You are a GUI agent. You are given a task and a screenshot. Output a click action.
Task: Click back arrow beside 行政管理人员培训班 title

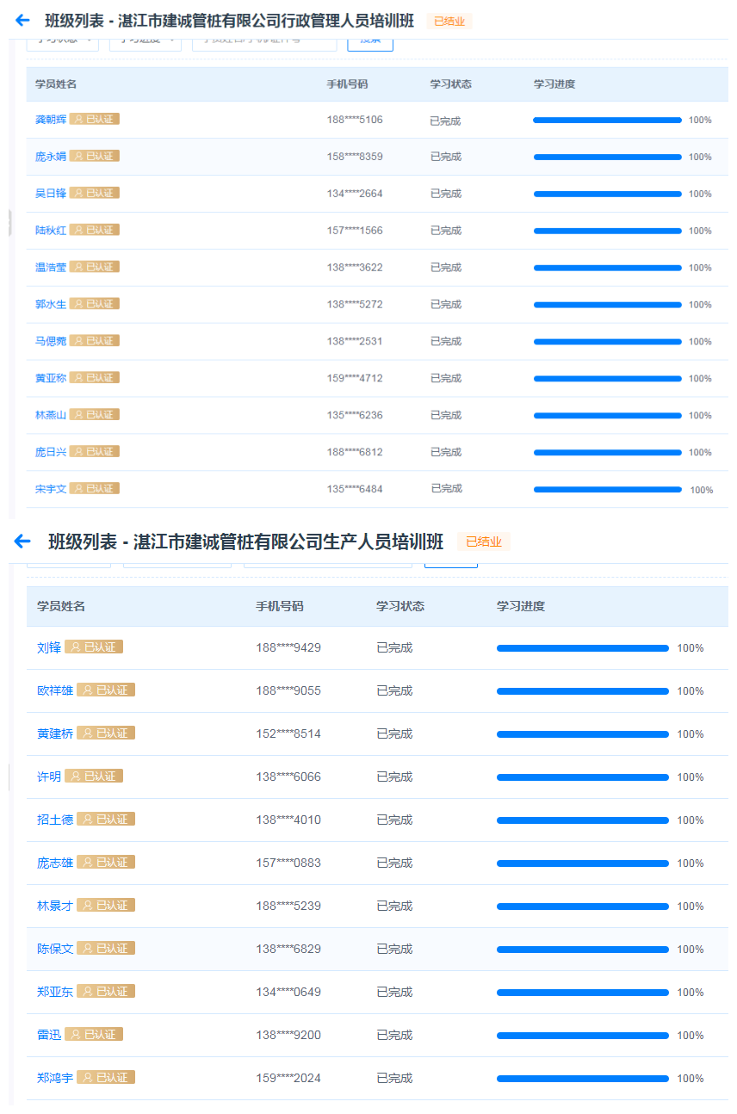pos(22,21)
